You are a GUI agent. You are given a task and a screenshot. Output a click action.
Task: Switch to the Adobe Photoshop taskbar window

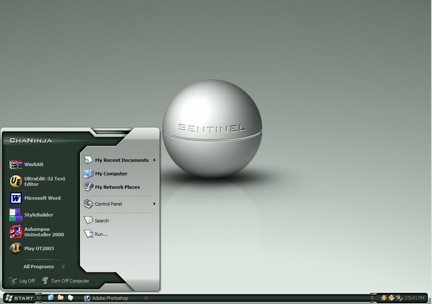(109, 298)
